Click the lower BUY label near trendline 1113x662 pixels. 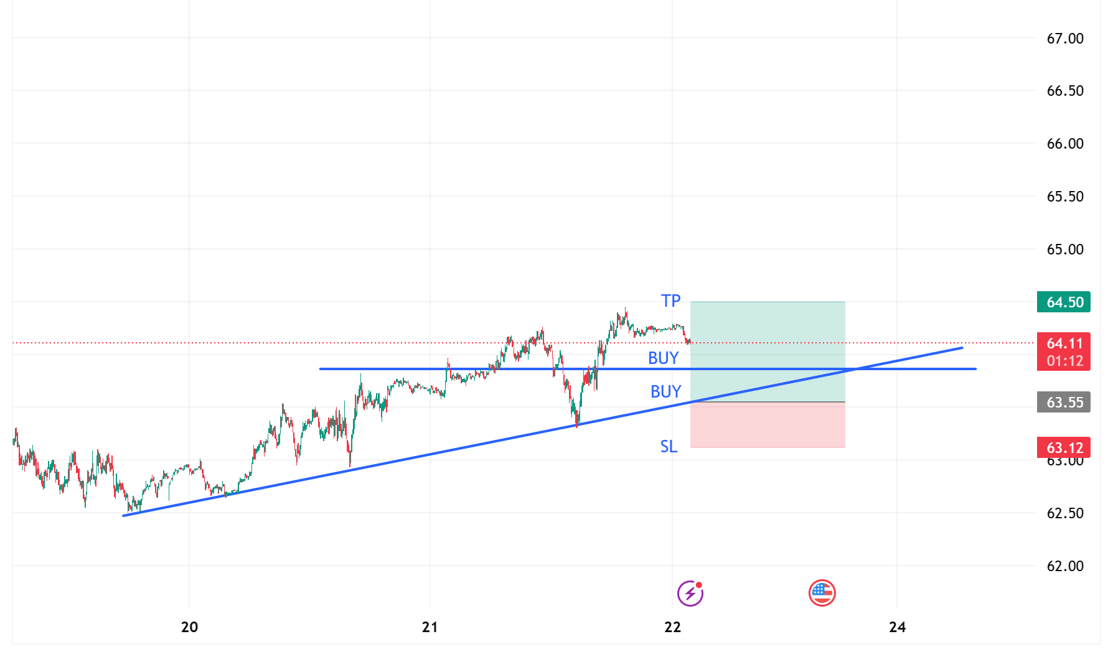pos(665,392)
